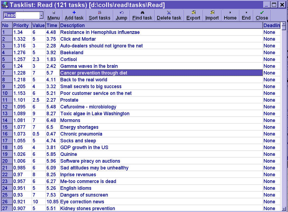
Task: Click the Sort tasks icon
Action: click(x=99, y=13)
